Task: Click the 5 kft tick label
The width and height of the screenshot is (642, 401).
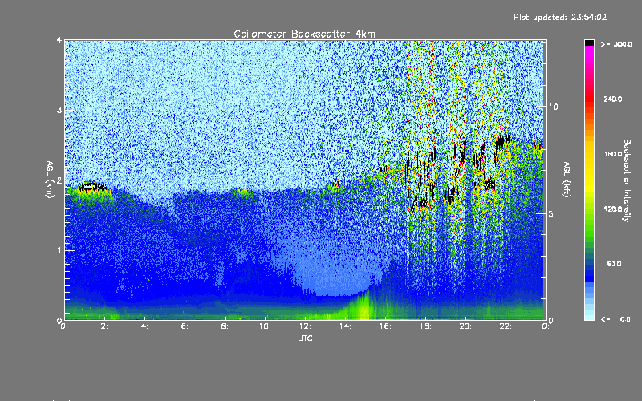Action: click(551, 213)
